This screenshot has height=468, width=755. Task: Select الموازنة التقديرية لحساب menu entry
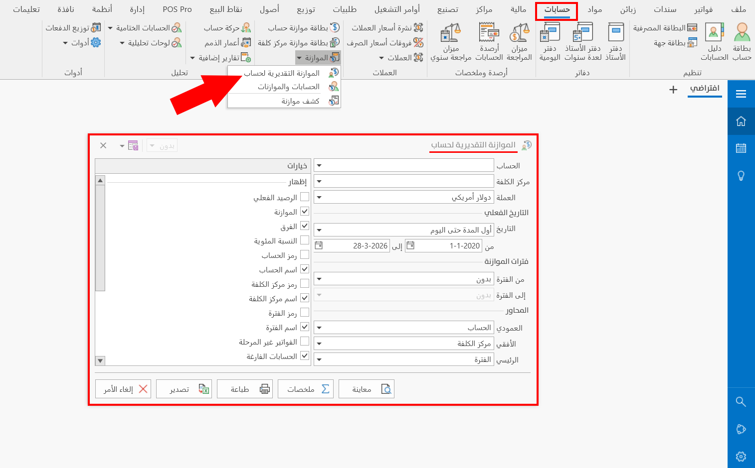pos(284,73)
